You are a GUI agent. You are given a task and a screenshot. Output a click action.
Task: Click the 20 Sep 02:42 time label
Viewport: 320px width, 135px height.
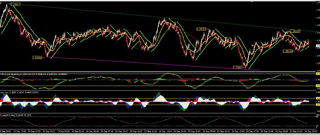tap(93, 131)
